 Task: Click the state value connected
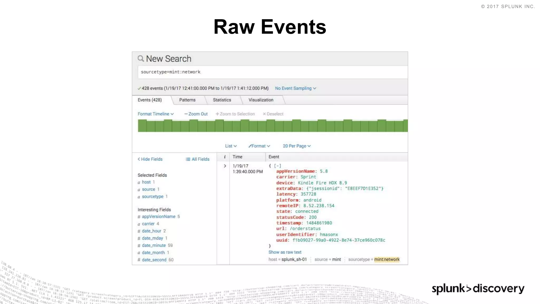pos(307,211)
